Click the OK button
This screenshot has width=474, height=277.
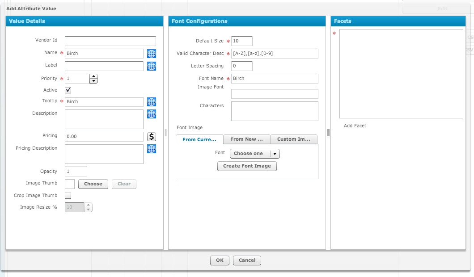pyautogui.click(x=220, y=260)
